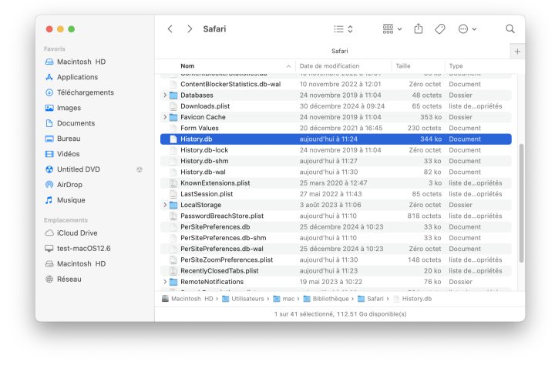Screen dimensions: 555x365
Task: Select the PerSiteZoomPreferences.plist file
Action: [x=336, y=260]
